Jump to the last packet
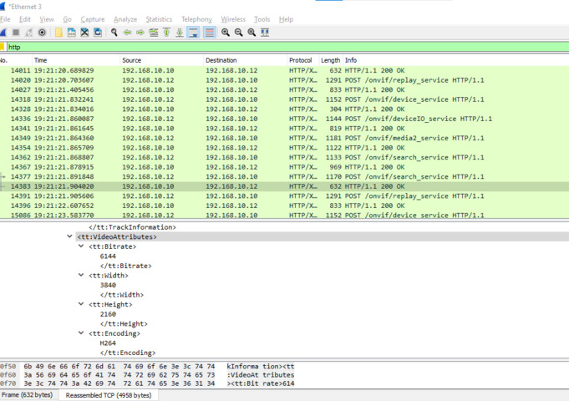Image resolution: width=569 pixels, height=401 pixels. click(180, 33)
